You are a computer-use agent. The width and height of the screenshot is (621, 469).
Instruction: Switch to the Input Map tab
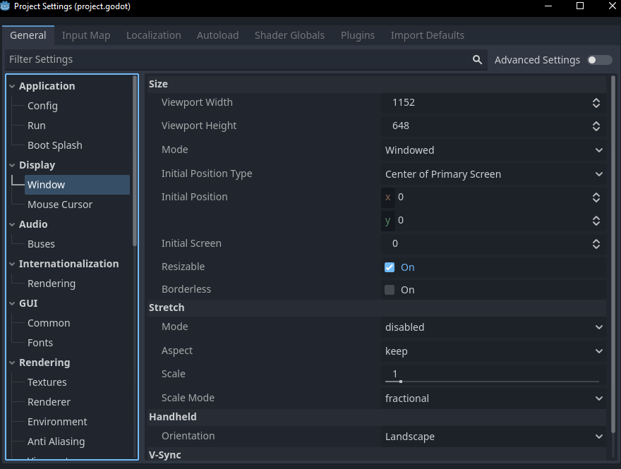[86, 35]
